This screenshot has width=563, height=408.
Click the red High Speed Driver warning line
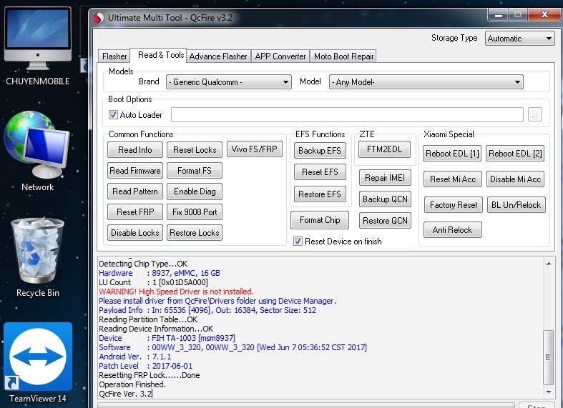176,292
